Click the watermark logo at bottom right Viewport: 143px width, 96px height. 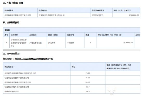click(112, 91)
